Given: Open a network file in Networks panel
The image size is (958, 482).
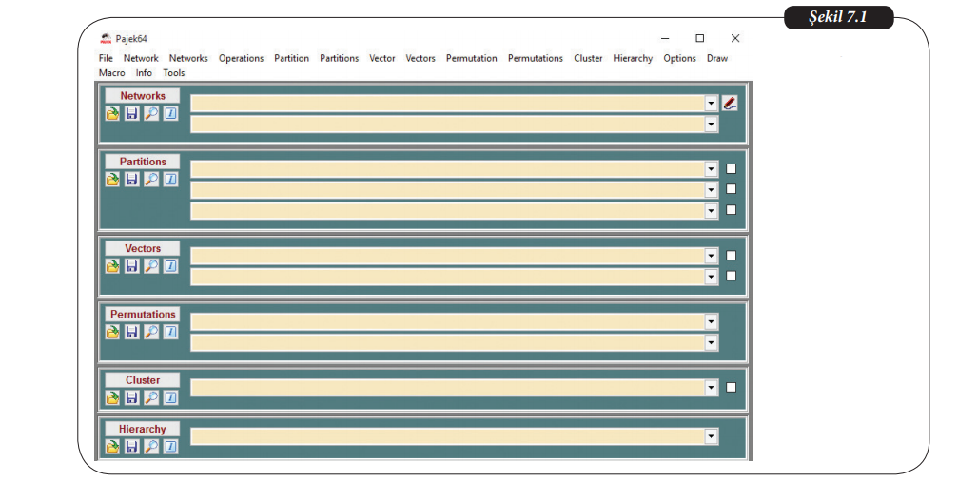Looking at the screenshot, I should [112, 114].
